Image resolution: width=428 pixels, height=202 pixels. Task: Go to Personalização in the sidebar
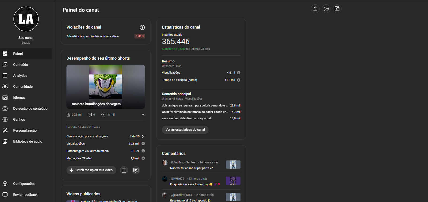[26, 131]
